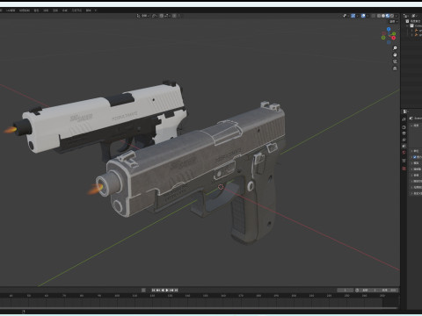
Task: Click the blue Z axis on navigation gizmo
Action: 389,29
